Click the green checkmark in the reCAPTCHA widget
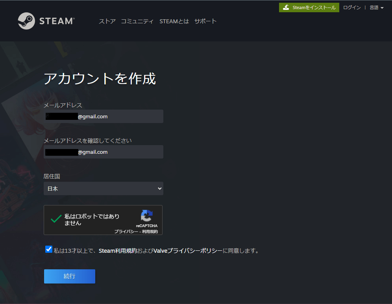 coord(55,219)
